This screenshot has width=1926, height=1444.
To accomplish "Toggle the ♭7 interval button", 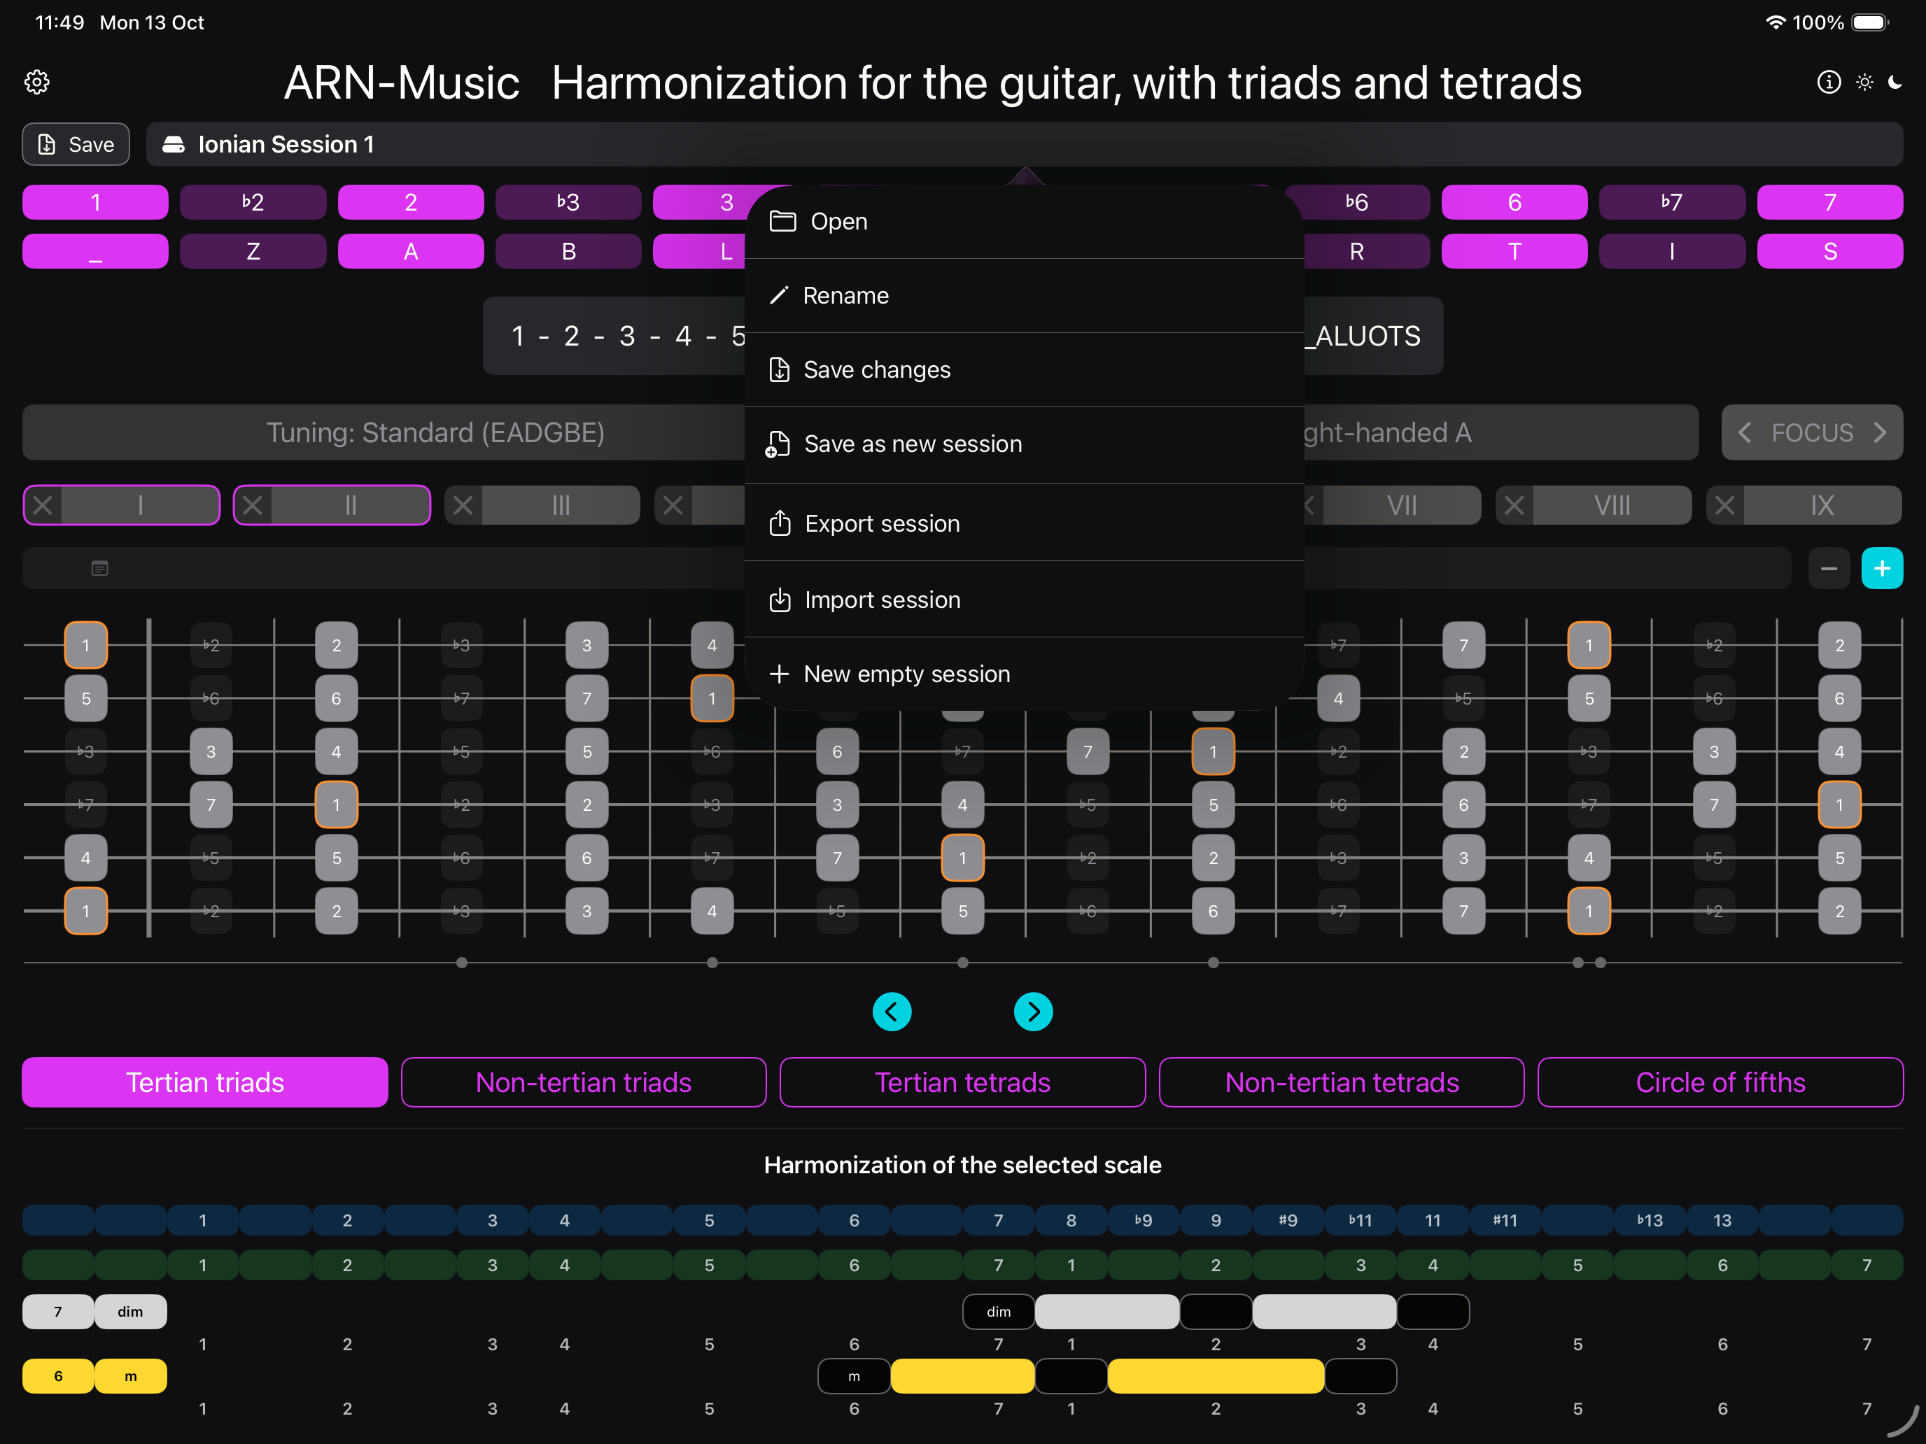I will [1671, 202].
